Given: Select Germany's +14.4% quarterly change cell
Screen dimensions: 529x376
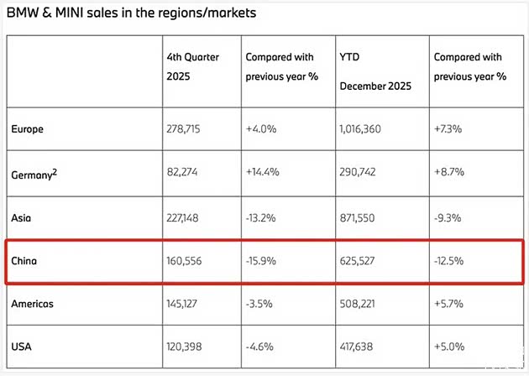Looking at the screenshot, I should [x=262, y=173].
